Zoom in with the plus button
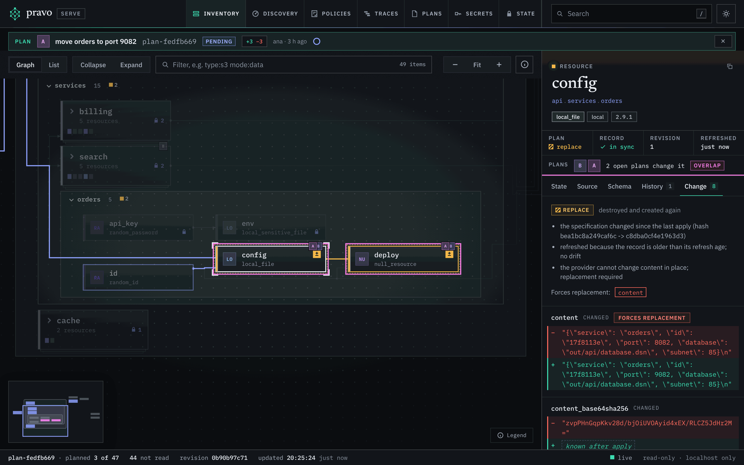 coord(499,65)
